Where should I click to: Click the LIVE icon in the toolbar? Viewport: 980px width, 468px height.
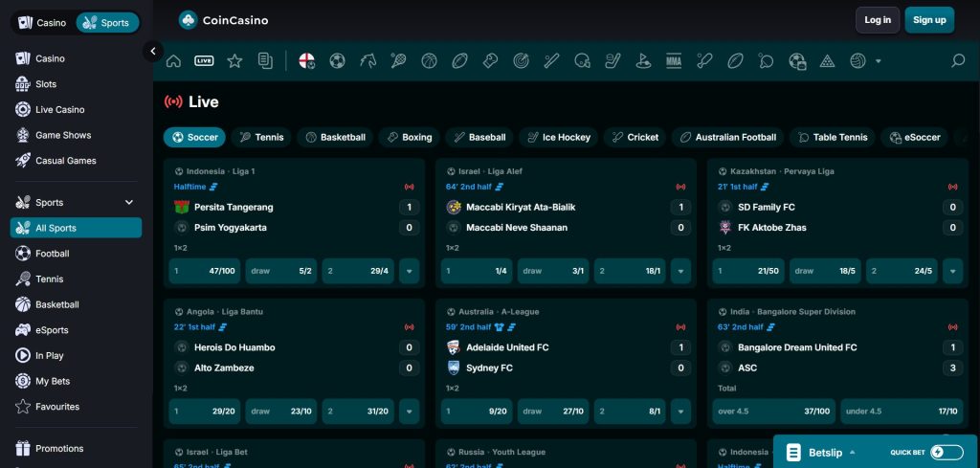(x=204, y=61)
